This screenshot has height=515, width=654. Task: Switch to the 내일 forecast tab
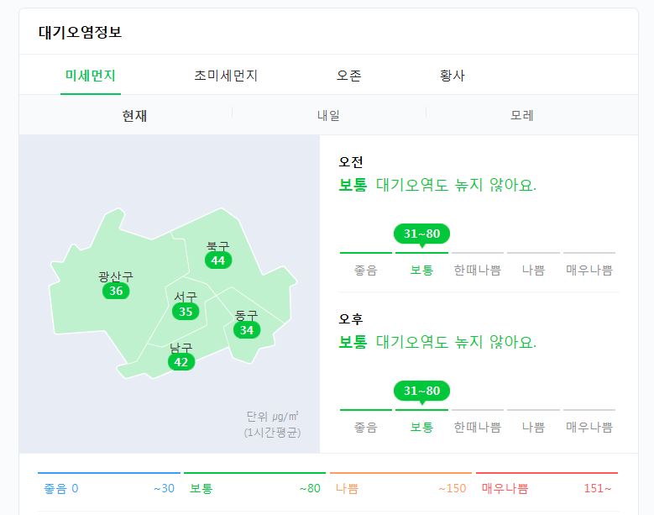pyautogui.click(x=328, y=115)
